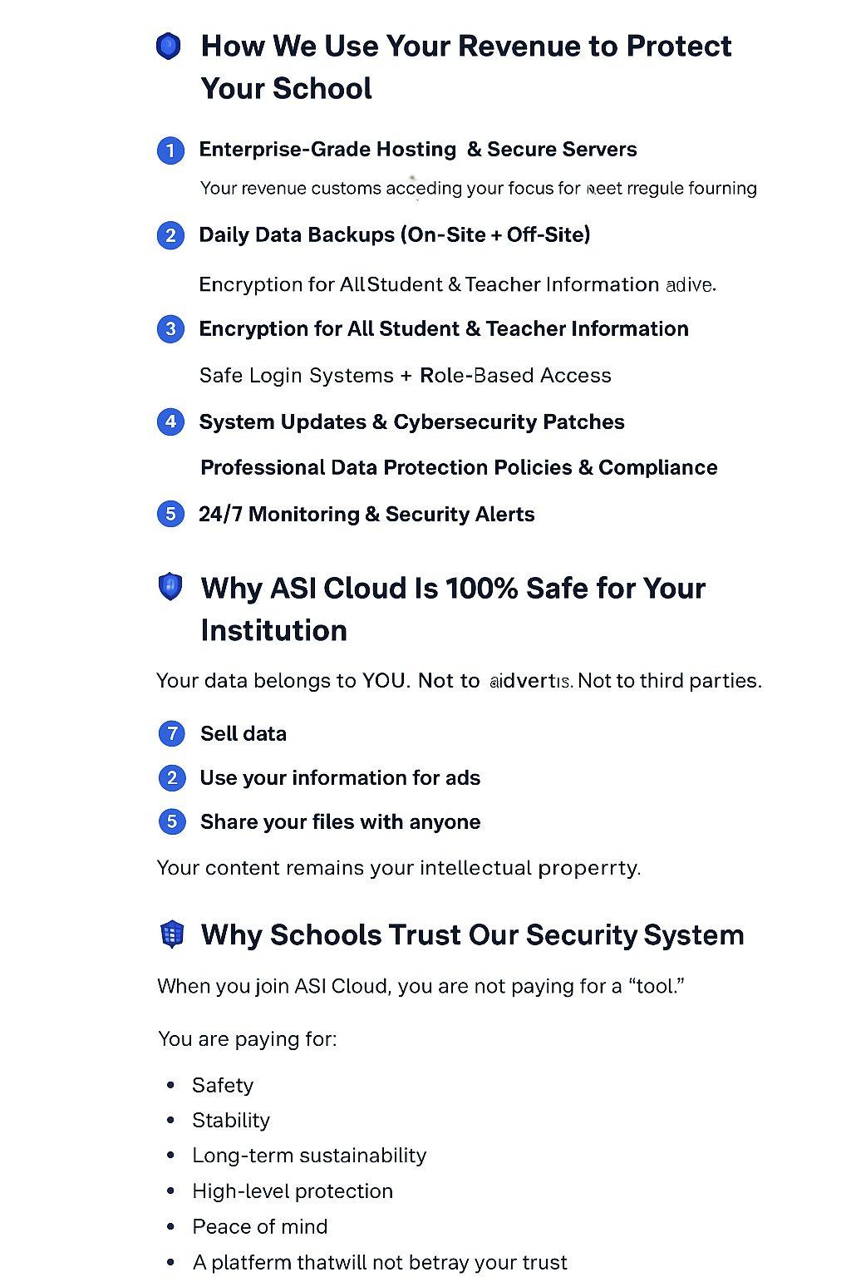Viewport: 851px width, 1277px height.
Task: Select number 5 badge beside 24/7 Monitoring
Action: point(170,515)
